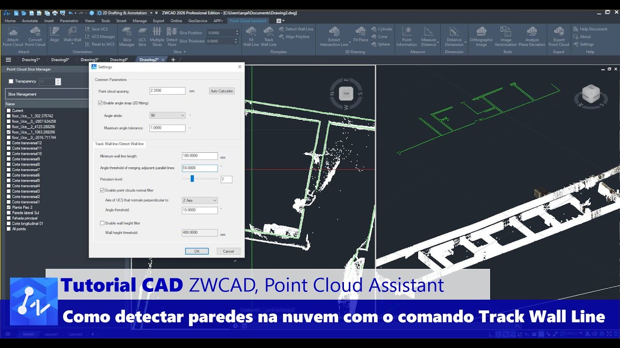
Task: Select the Align tool
Action: [x=55, y=34]
